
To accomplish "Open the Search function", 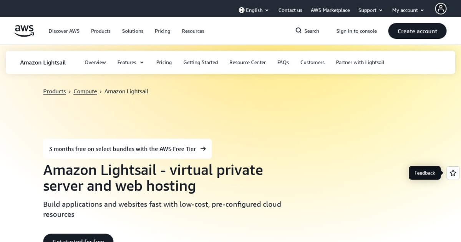I will [x=307, y=31].
